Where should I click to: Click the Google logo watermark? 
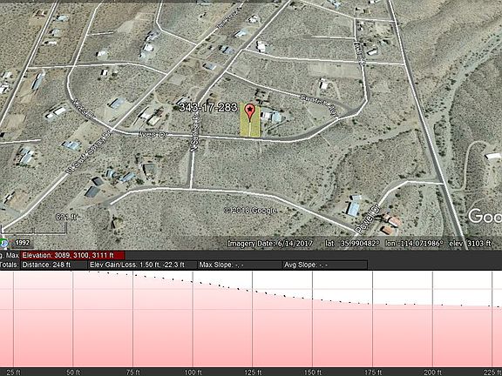pyautogui.click(x=485, y=216)
